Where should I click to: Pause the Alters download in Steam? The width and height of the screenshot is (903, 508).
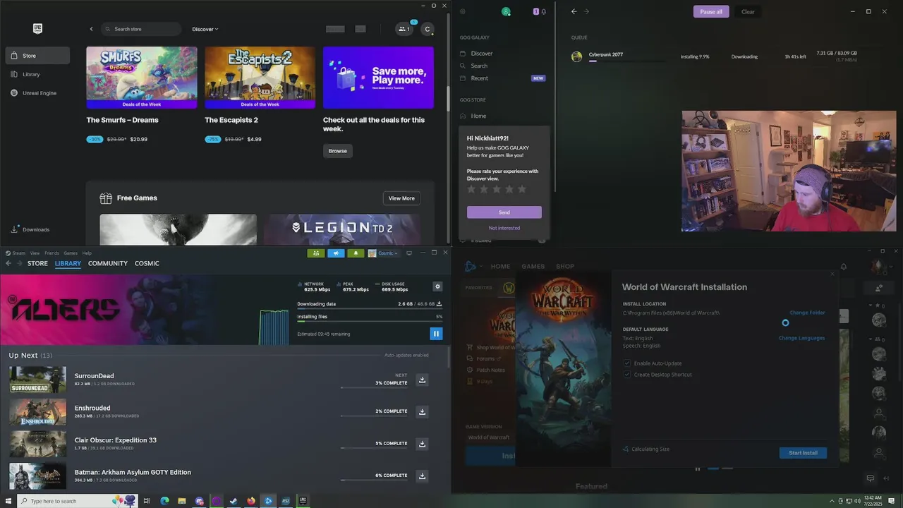(x=436, y=334)
